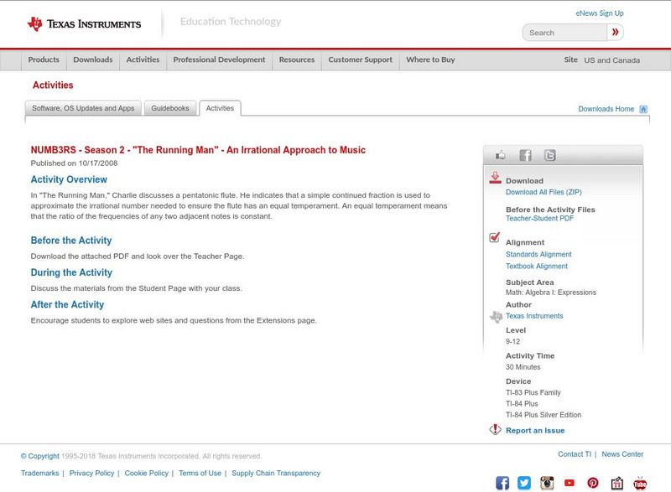
Task: Open the News Center link
Action: click(622, 454)
